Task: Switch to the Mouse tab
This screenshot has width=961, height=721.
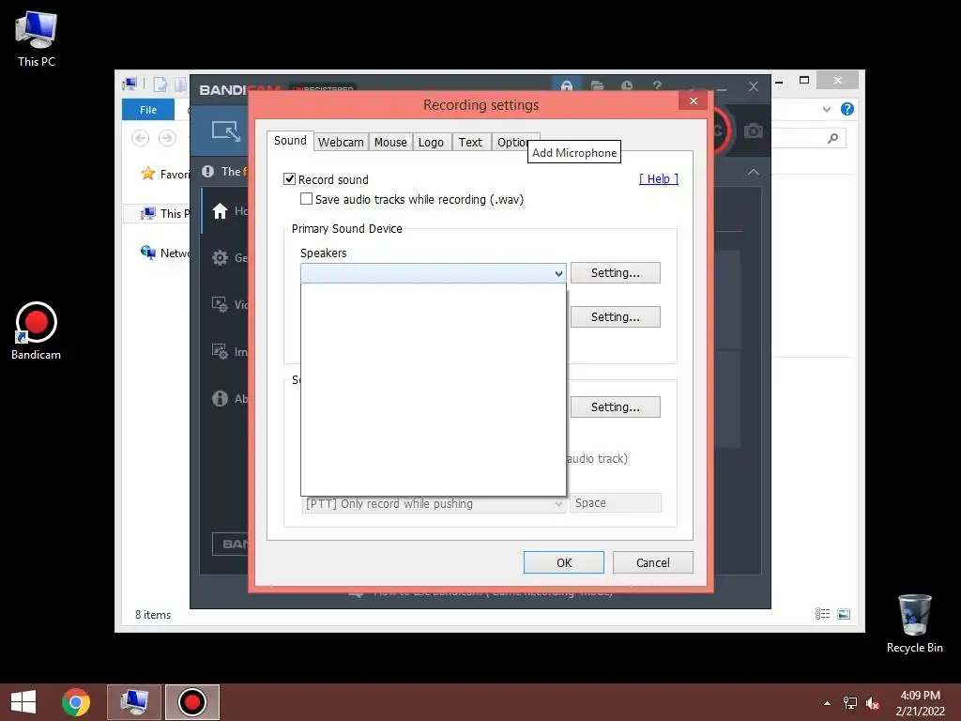Action: (390, 143)
